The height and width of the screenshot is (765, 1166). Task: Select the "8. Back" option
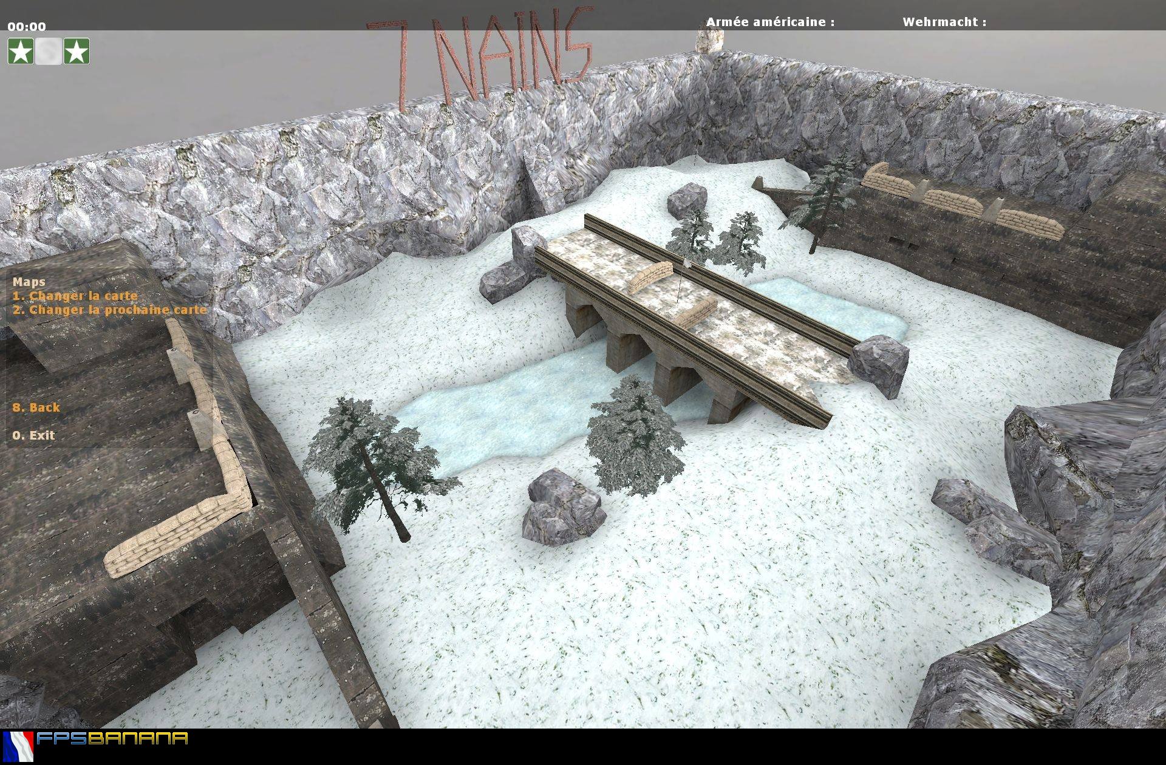[x=36, y=407]
